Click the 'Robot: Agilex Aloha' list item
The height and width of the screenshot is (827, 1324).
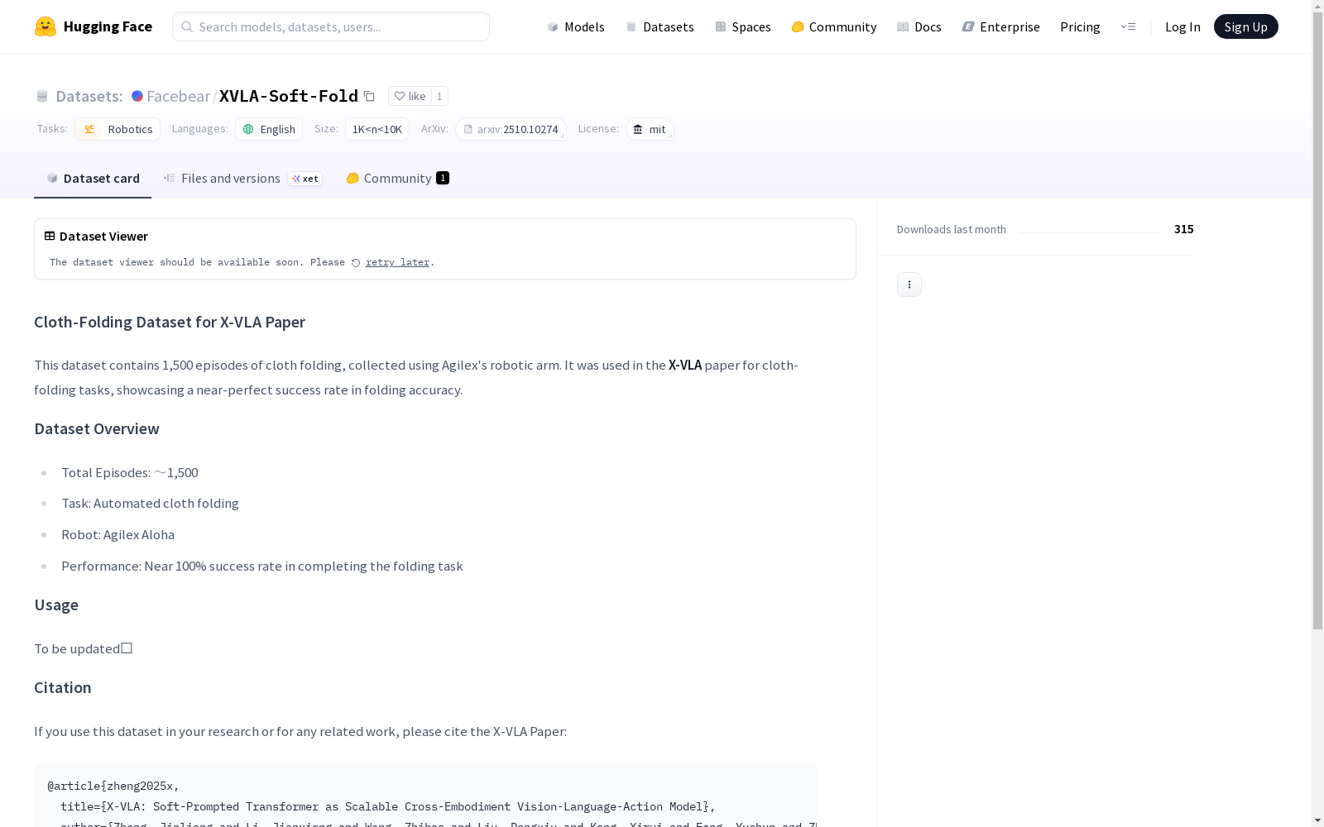[118, 534]
